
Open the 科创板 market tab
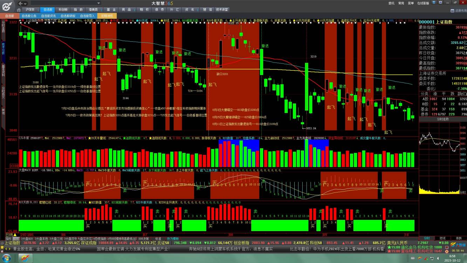pos(63,10)
